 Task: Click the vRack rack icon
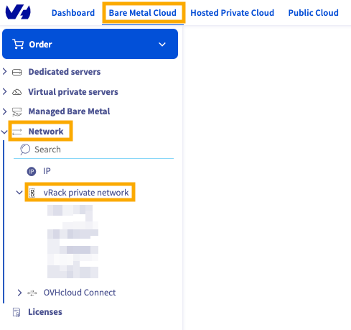pyautogui.click(x=32, y=193)
